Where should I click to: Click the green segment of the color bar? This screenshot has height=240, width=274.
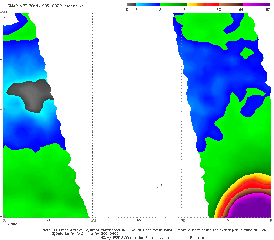click(x=173, y=4)
